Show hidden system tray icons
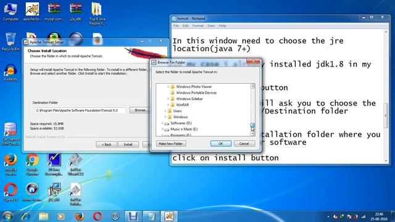 [328, 216]
